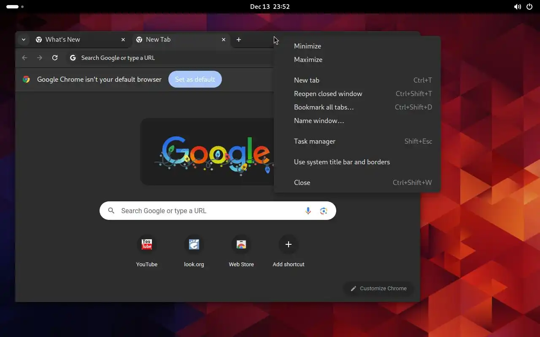The height and width of the screenshot is (337, 540).
Task: Click the YouTube label text
Action: pyautogui.click(x=147, y=265)
